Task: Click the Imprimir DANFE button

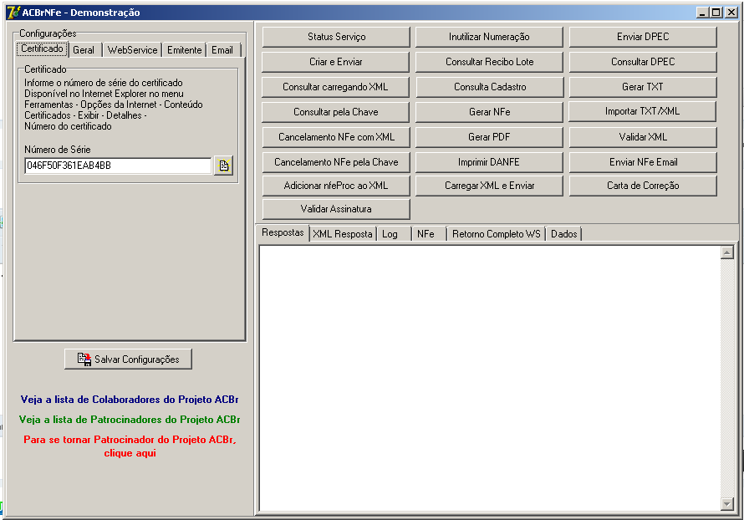Action: pos(489,162)
